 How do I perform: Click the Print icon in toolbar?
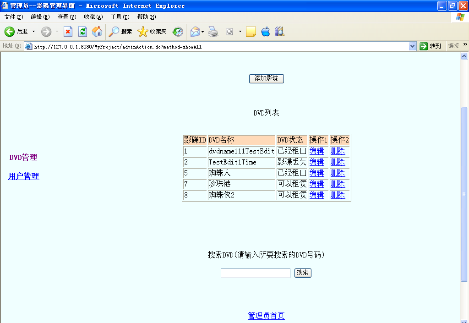[x=213, y=32]
